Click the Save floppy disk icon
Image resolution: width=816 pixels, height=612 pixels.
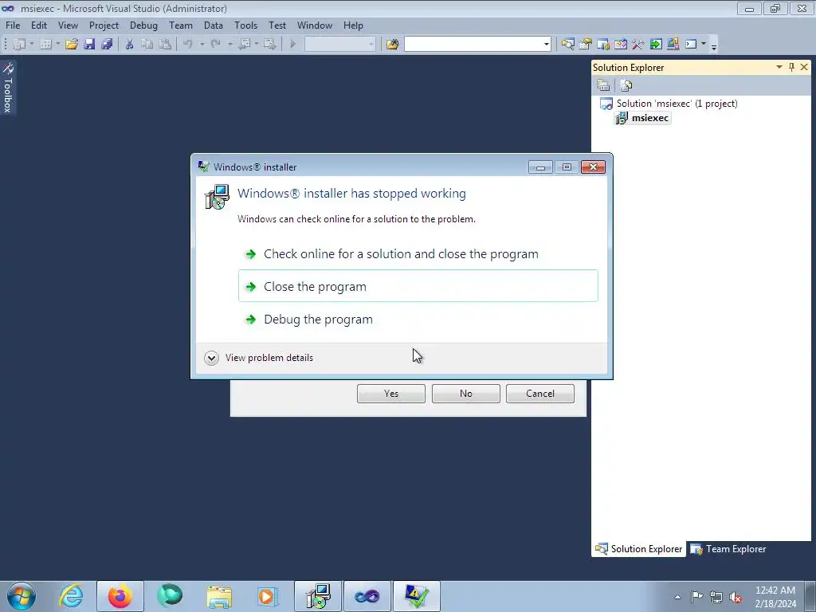coord(89,45)
